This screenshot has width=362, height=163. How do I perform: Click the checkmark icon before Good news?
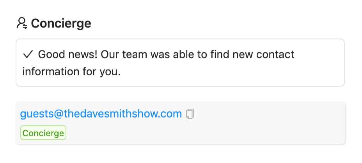pyautogui.click(x=28, y=54)
